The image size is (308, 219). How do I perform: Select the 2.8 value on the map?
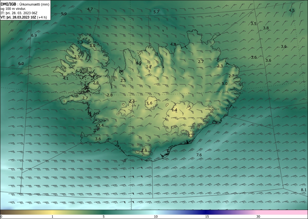[110, 95]
